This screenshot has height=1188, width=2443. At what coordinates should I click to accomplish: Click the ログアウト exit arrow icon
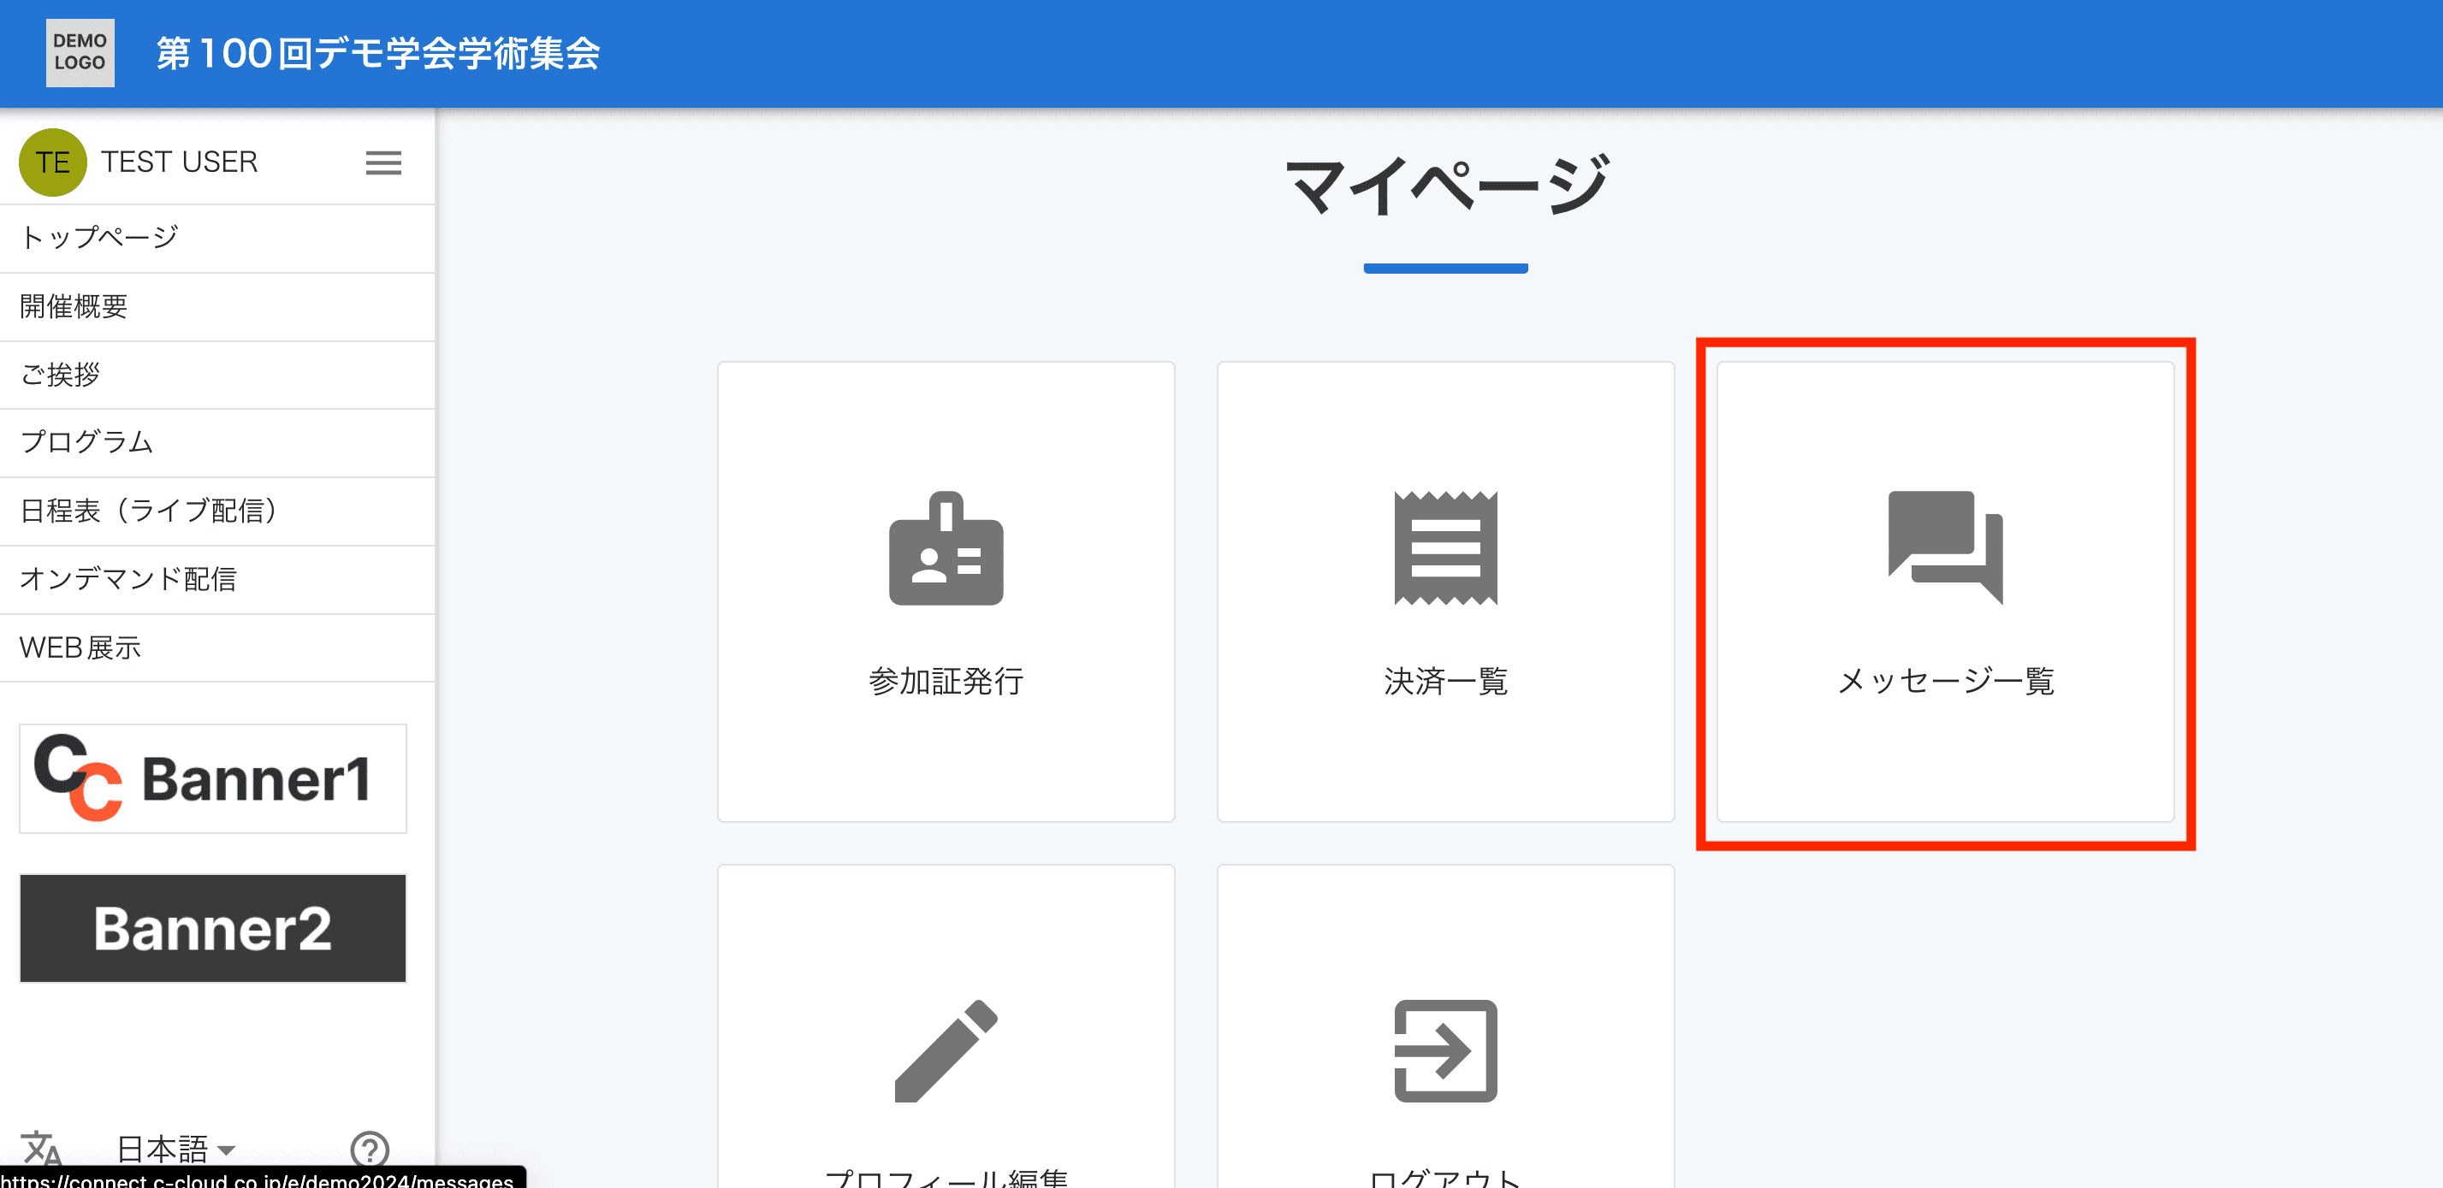[1445, 1050]
